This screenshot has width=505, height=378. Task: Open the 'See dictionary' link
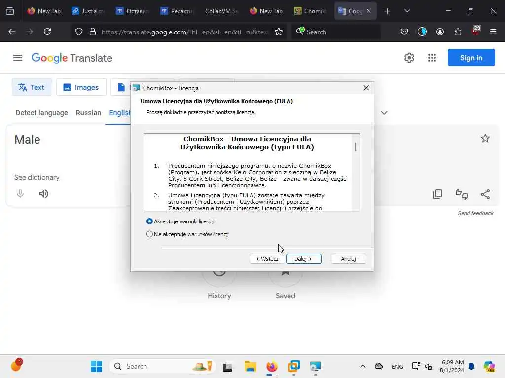click(x=36, y=177)
